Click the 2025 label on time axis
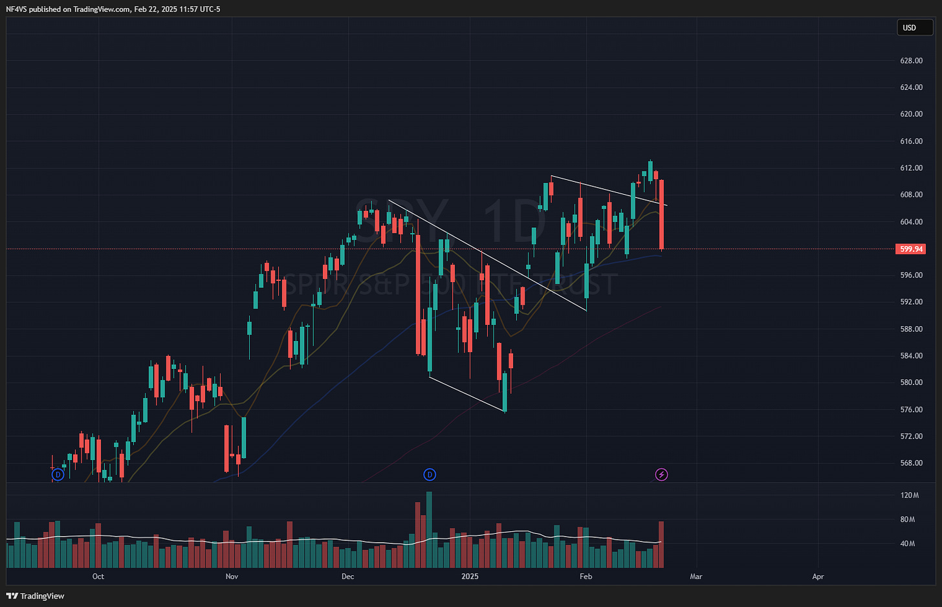The width and height of the screenshot is (942, 607). coord(470,577)
